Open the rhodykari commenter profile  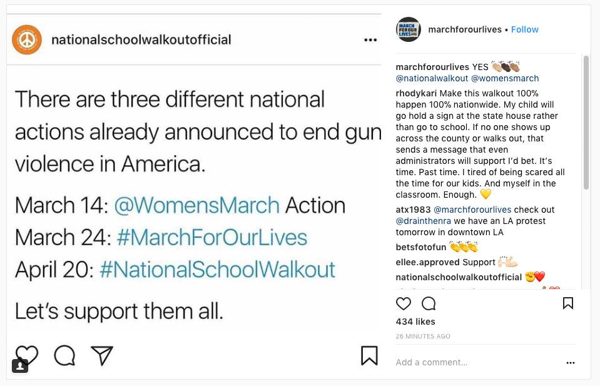[416, 93]
